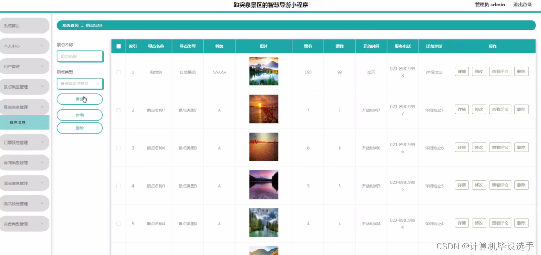Click 查看评论 for 景点名称5 row

click(500, 185)
